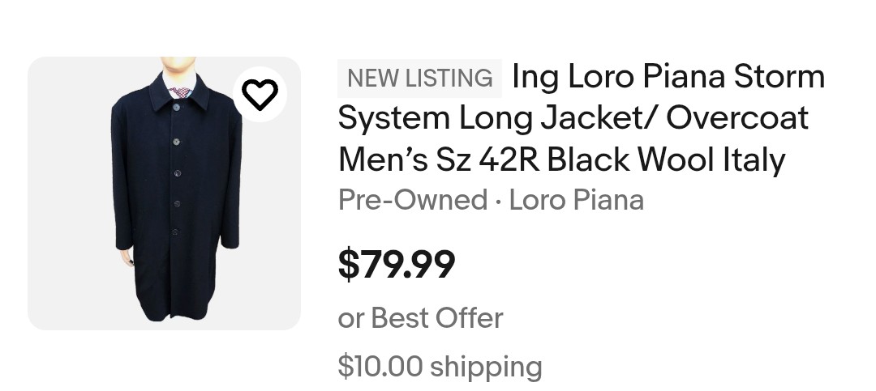The width and height of the screenshot is (876, 391).
Task: Add the coat to watchlist via heart icon
Action: click(x=260, y=96)
